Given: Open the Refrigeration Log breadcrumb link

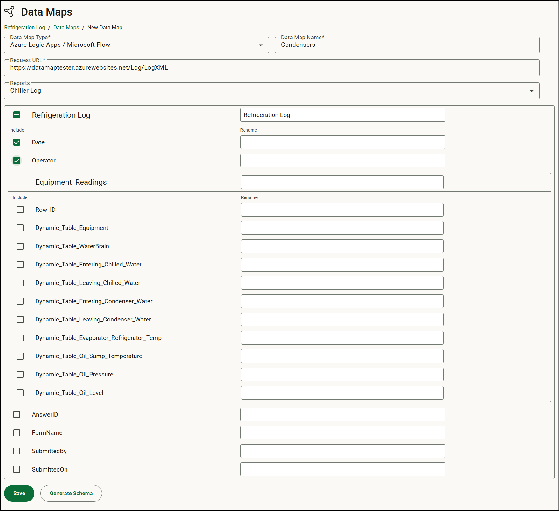Looking at the screenshot, I should 24,27.
